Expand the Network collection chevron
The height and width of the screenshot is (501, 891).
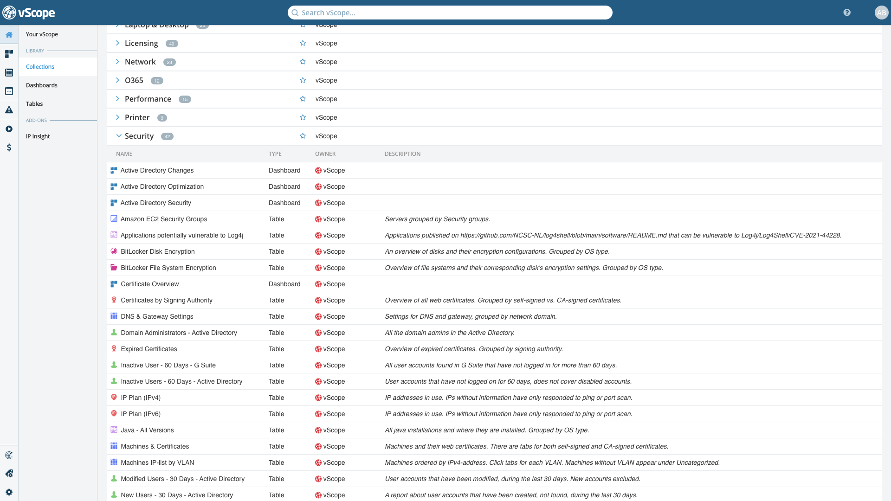coord(117,62)
